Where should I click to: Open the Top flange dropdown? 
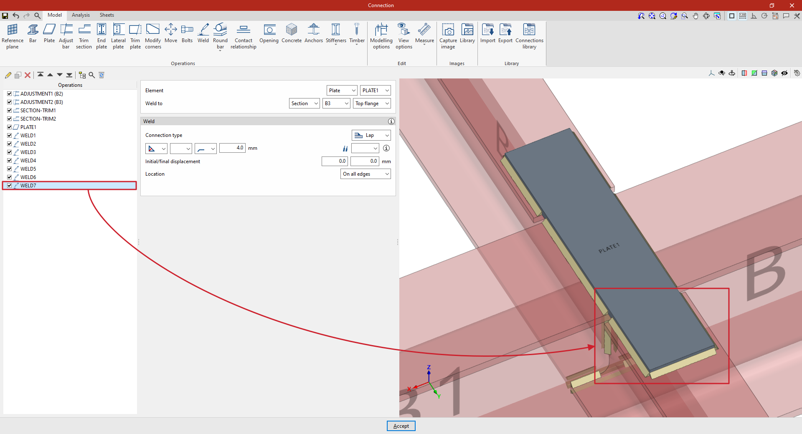click(372, 103)
